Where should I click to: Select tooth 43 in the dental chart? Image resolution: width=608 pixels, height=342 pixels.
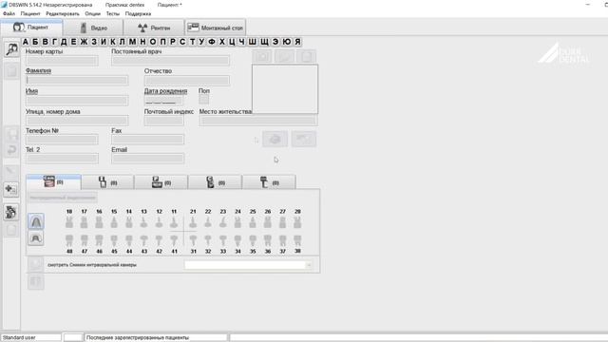[x=143, y=240]
